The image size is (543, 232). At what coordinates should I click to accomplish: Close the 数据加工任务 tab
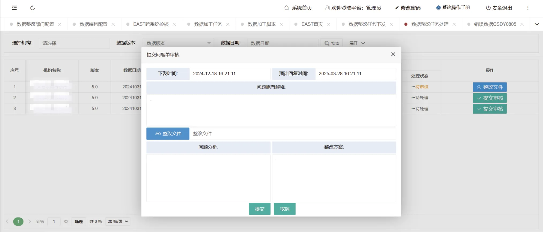point(228,24)
